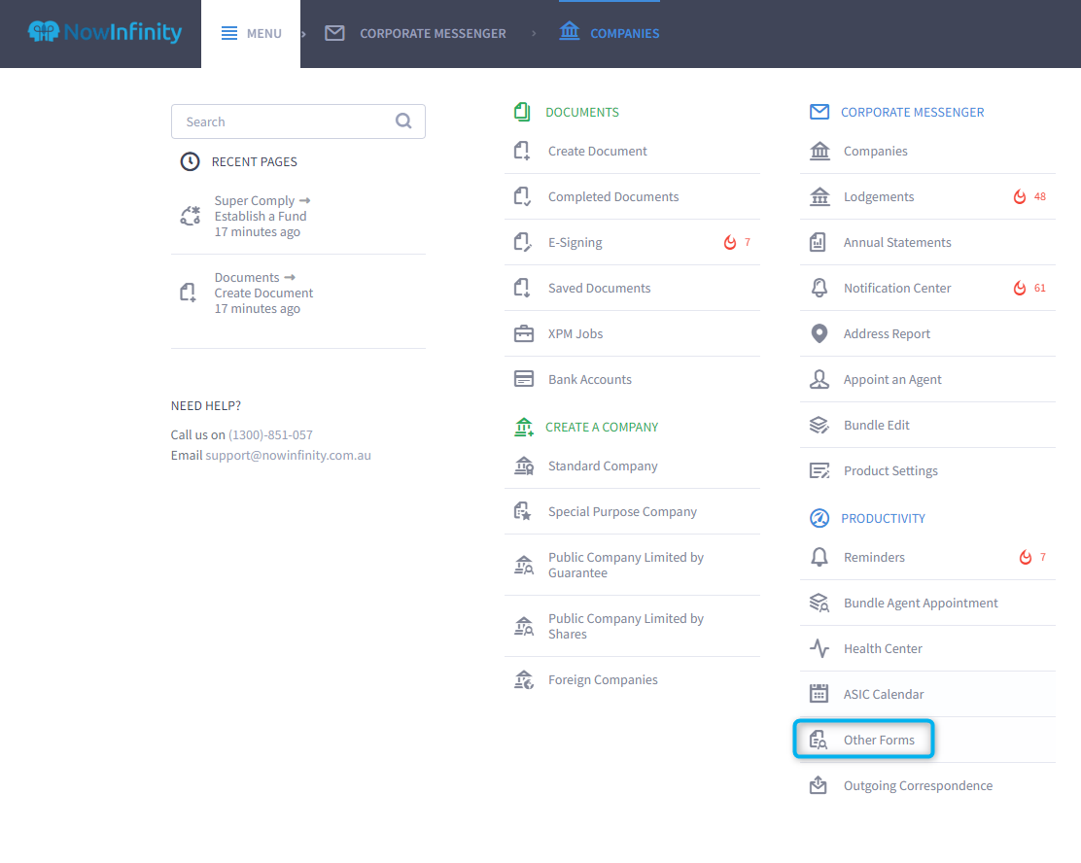1081x863 pixels.
Task: Open Other Forms
Action: point(864,740)
